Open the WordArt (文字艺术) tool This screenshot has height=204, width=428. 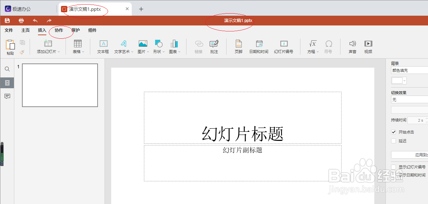123,46
